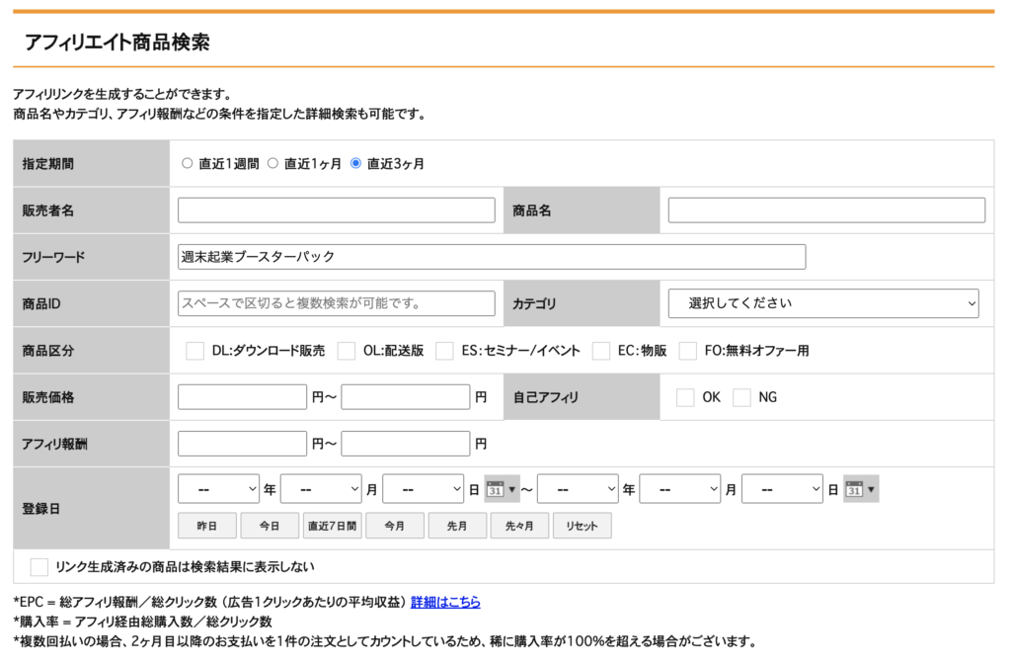This screenshot has width=1011, height=666.
Task: Check the 自己アフィリ NG checkbox
Action: click(742, 397)
